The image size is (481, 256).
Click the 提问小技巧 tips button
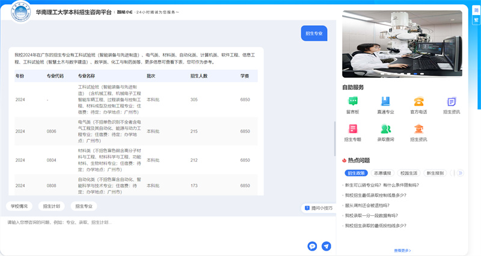[x=319, y=208]
